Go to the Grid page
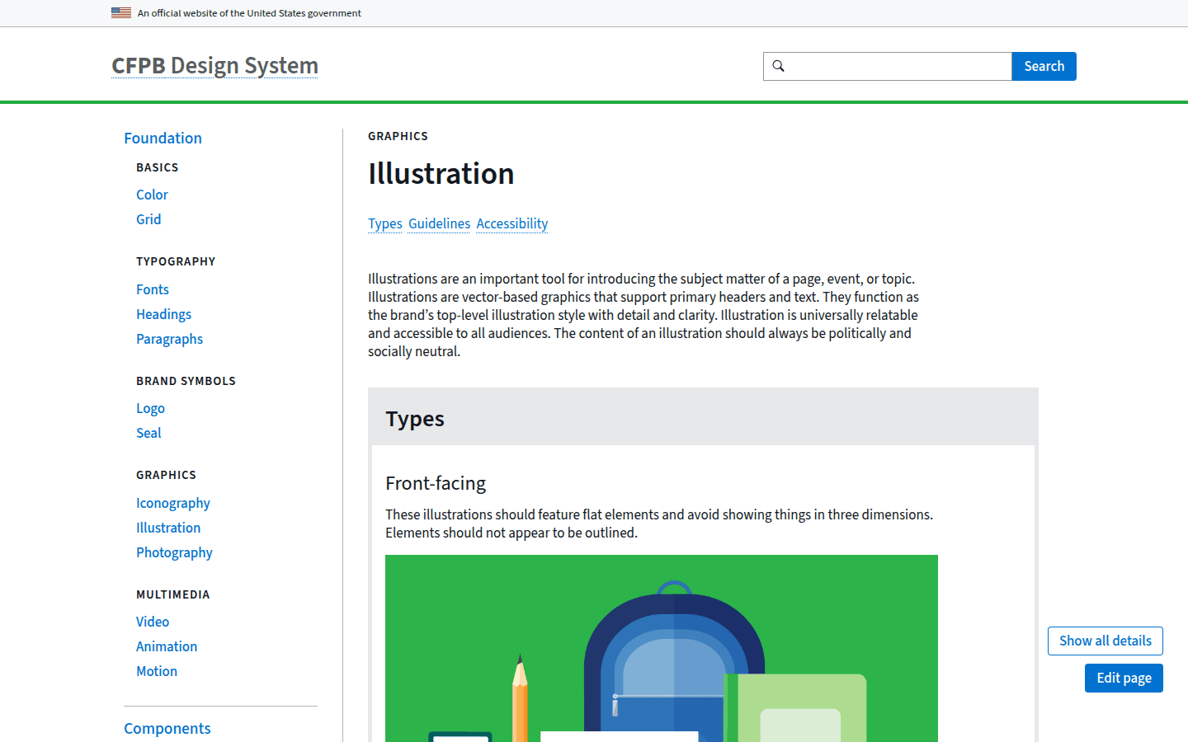This screenshot has width=1188, height=742. point(148,219)
